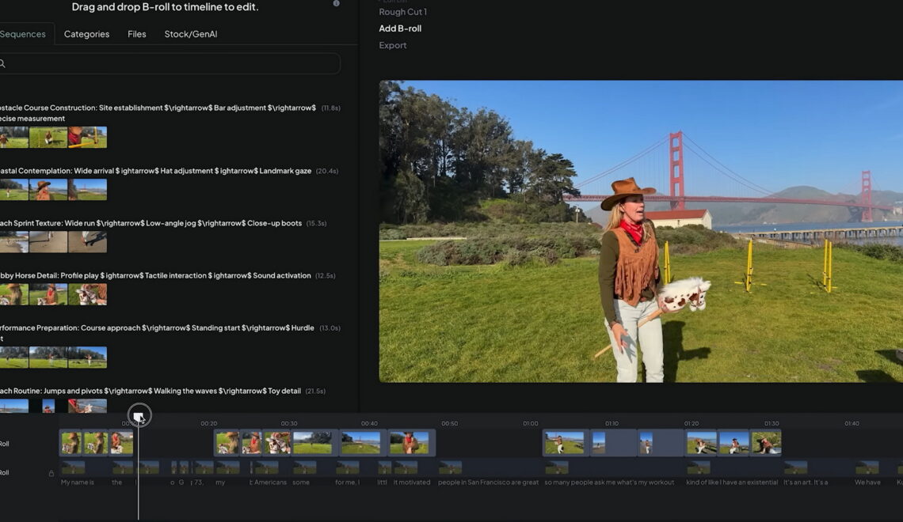Viewport: 903px width, 522px height.
Task: Pick the Close-up boots thumbnail in Beach Sprint
Action: [87, 242]
